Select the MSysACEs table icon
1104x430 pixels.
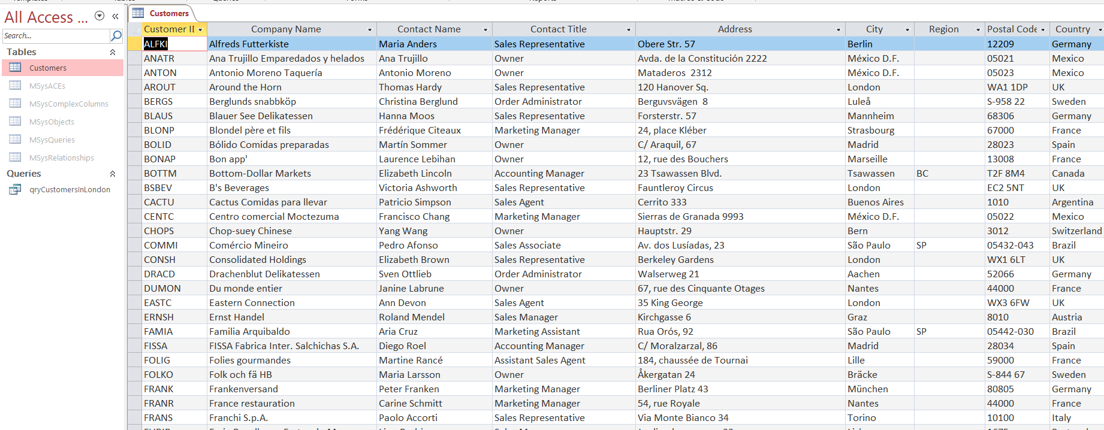pyautogui.click(x=16, y=86)
